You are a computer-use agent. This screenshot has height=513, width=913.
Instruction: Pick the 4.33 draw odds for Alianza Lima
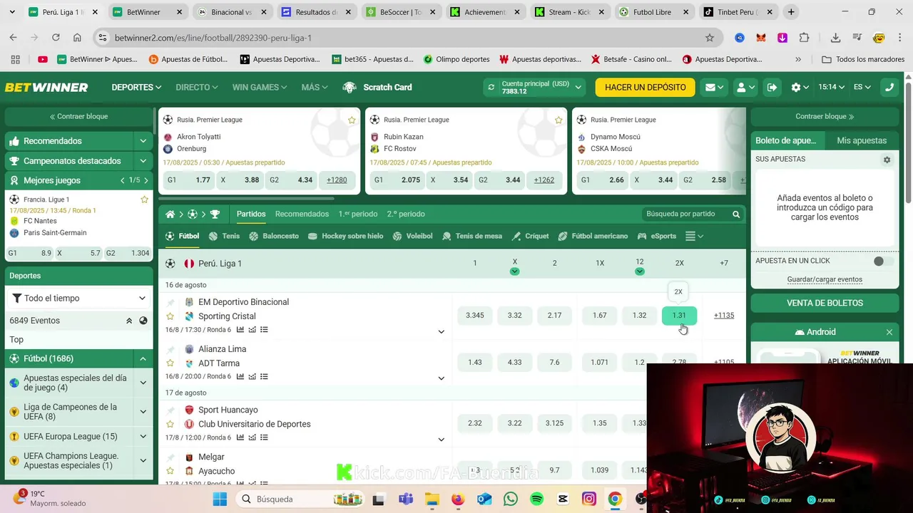point(514,363)
